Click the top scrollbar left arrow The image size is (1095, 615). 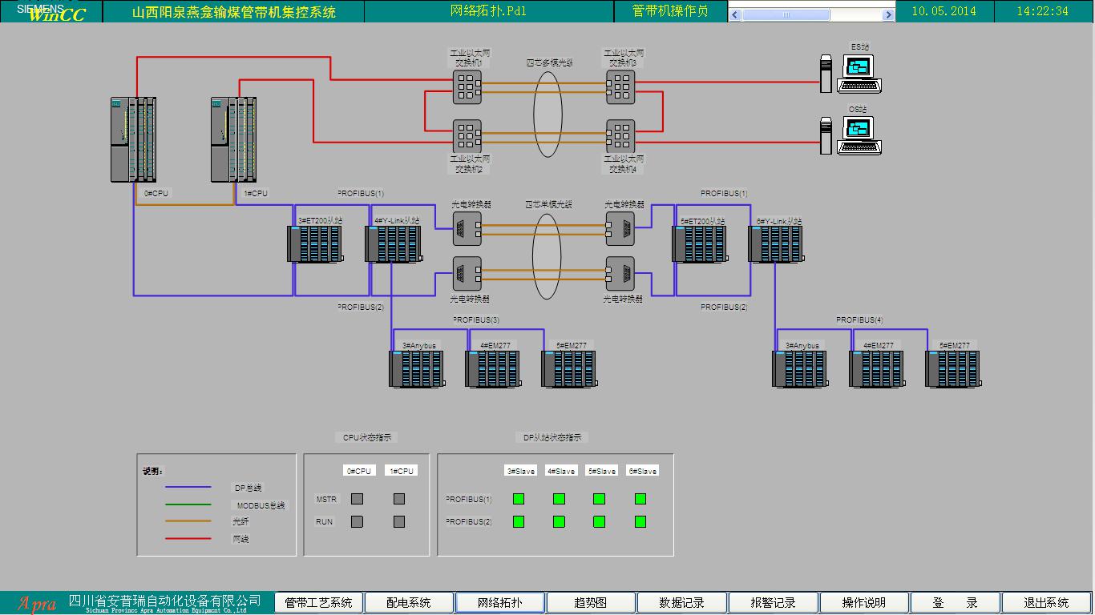735,15
